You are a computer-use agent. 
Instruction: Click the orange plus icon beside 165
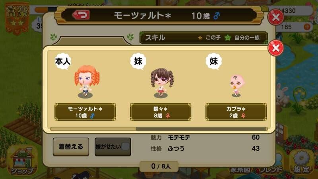click(x=307, y=27)
